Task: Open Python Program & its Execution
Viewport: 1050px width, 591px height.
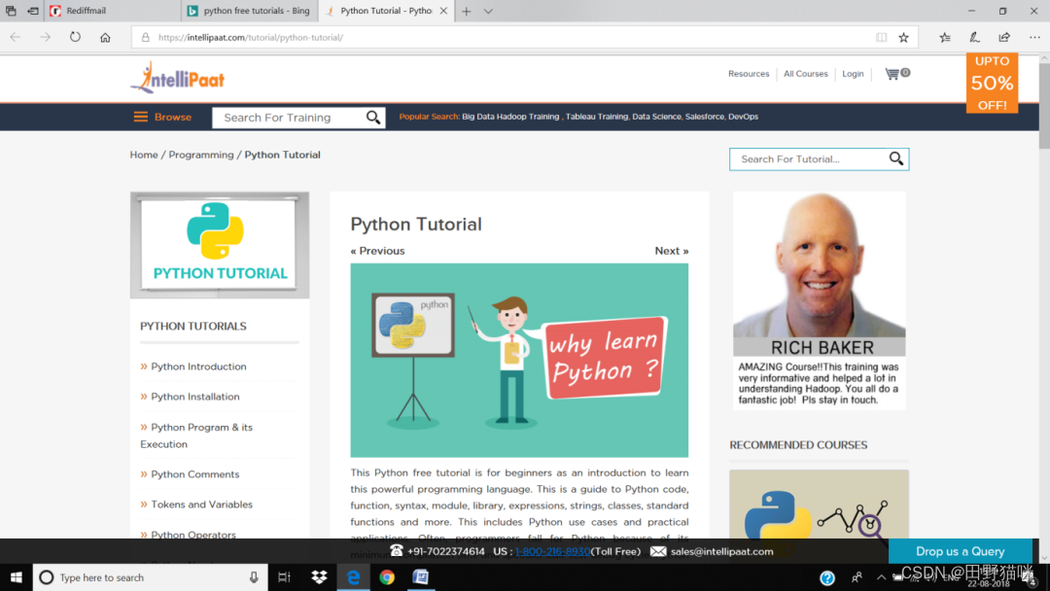Action: [196, 435]
